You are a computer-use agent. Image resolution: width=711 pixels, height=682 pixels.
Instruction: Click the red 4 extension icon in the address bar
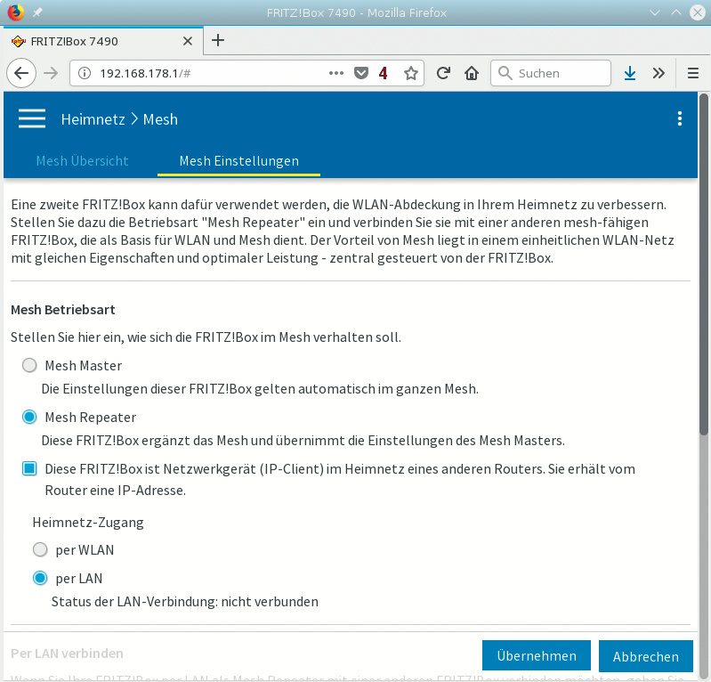point(384,73)
